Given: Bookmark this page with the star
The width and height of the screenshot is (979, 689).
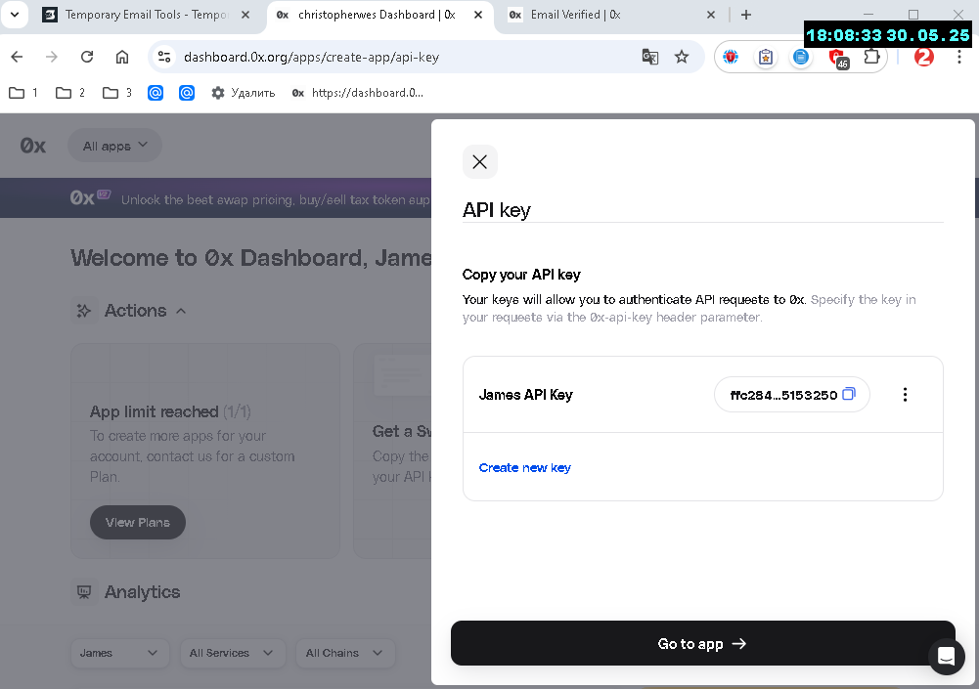Looking at the screenshot, I should [682, 57].
